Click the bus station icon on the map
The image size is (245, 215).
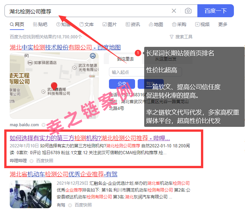coord(93,56)
